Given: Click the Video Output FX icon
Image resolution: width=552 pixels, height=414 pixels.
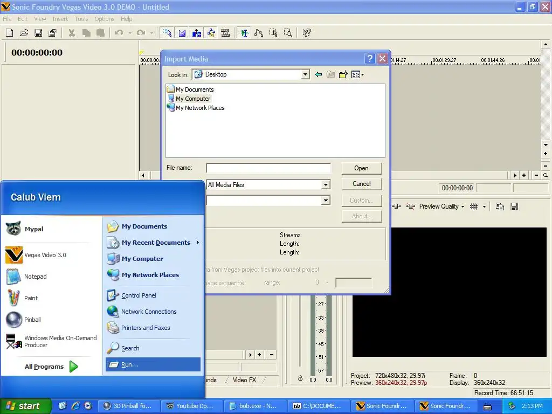Looking at the screenshot, I should coord(396,206).
